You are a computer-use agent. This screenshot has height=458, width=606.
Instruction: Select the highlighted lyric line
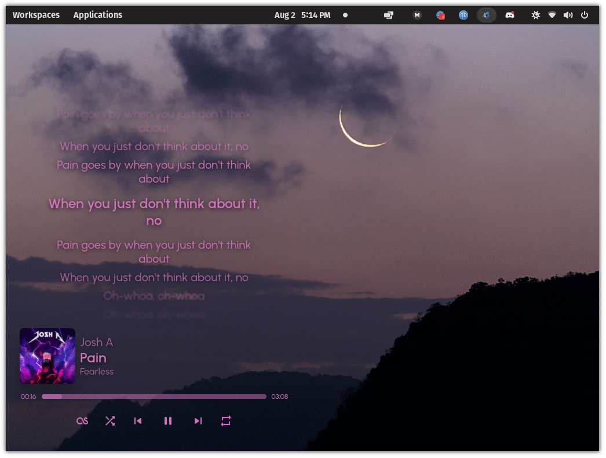pos(154,212)
